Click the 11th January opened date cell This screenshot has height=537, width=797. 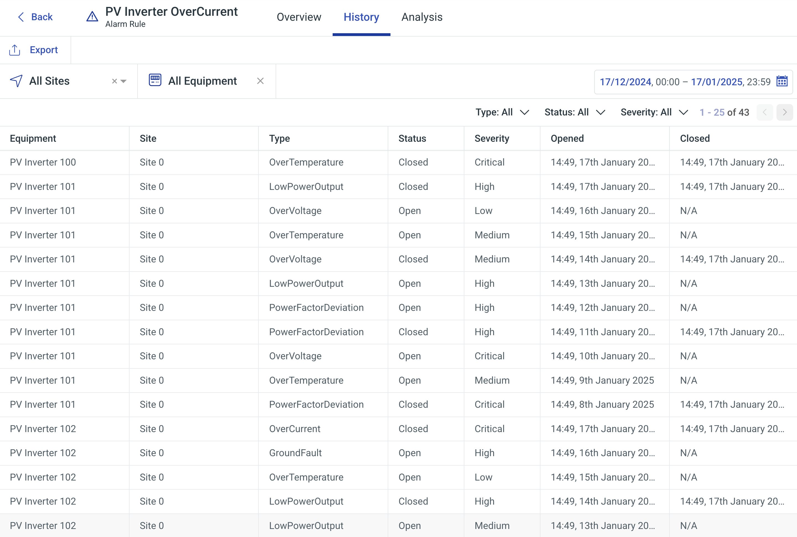click(x=602, y=332)
